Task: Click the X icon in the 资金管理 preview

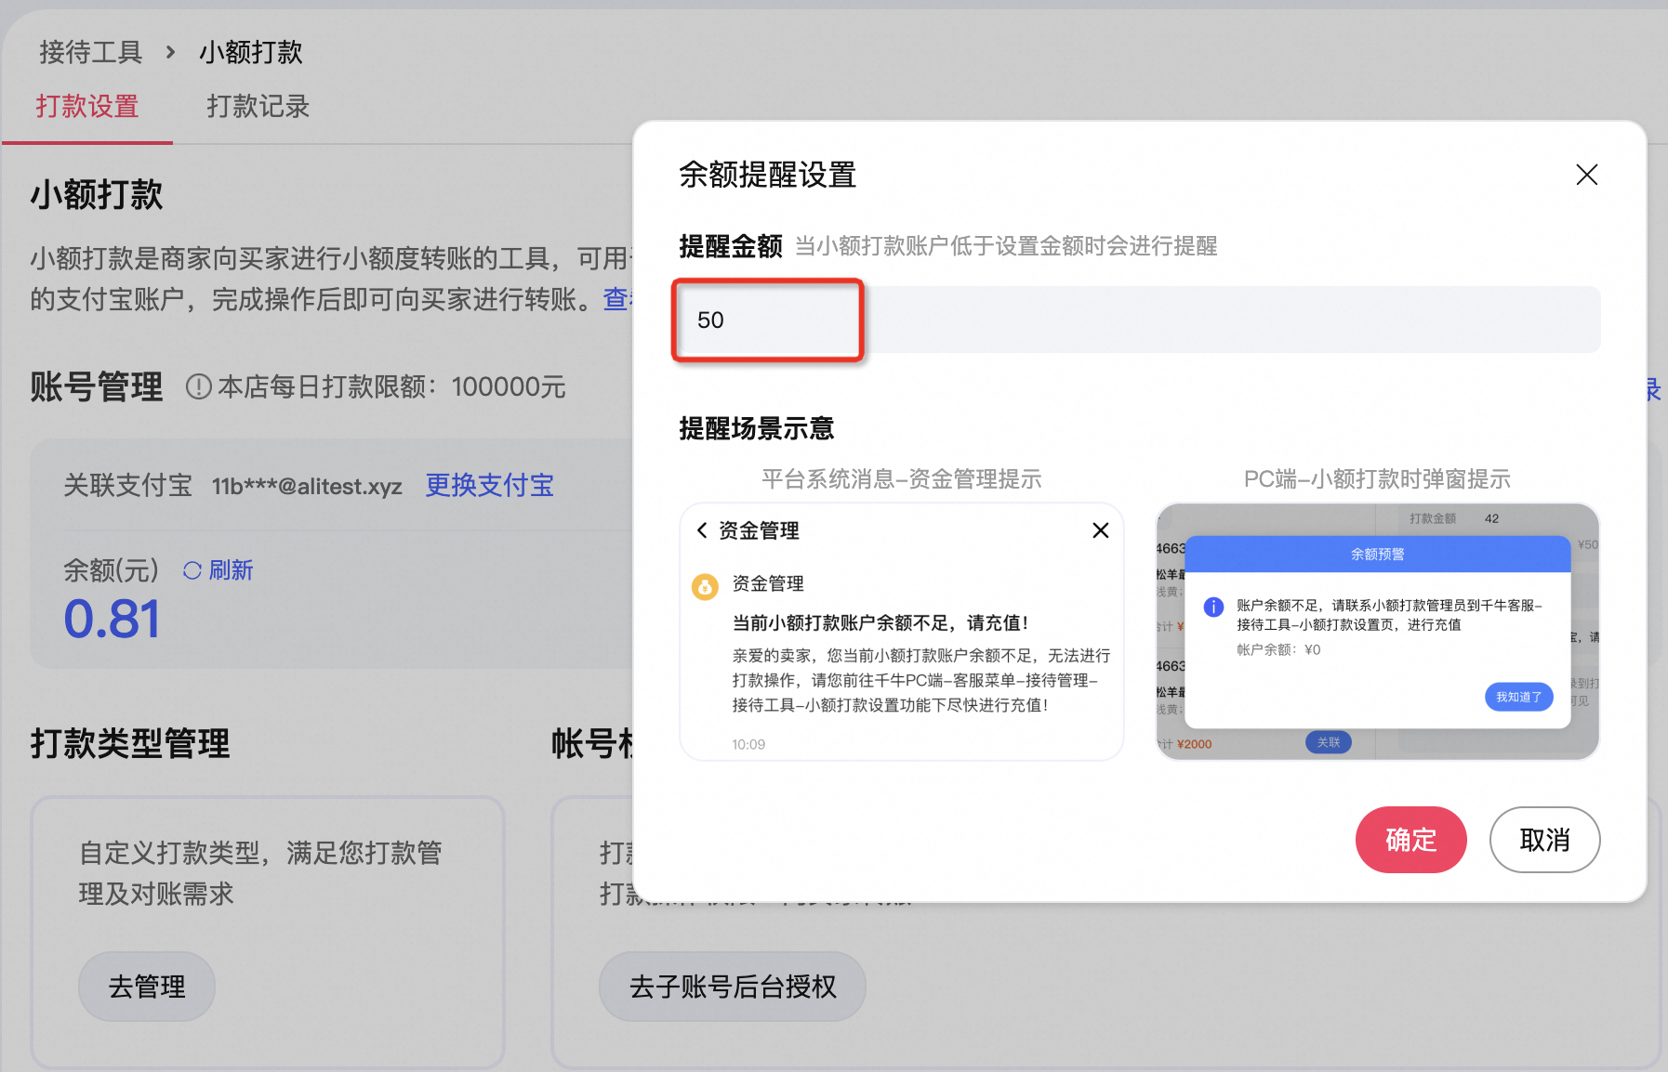Action: tap(1100, 530)
